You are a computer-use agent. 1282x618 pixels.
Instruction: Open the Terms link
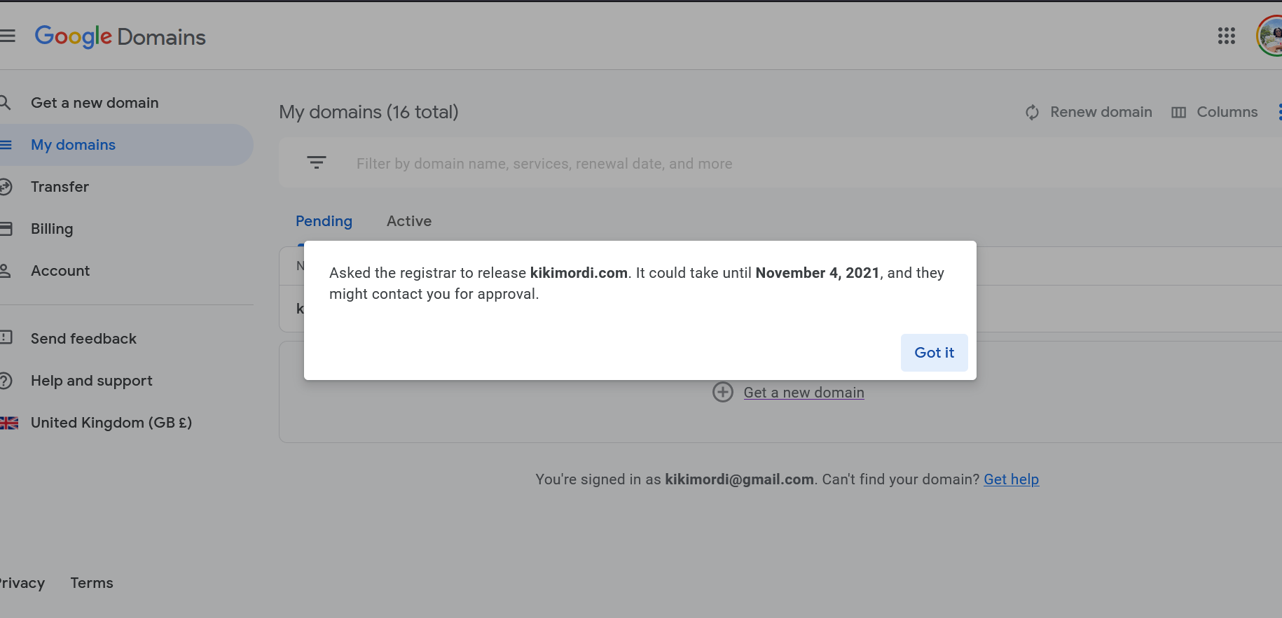point(92,583)
